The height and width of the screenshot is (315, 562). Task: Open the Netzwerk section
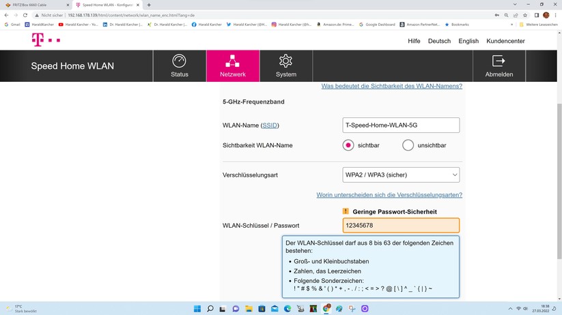point(233,66)
